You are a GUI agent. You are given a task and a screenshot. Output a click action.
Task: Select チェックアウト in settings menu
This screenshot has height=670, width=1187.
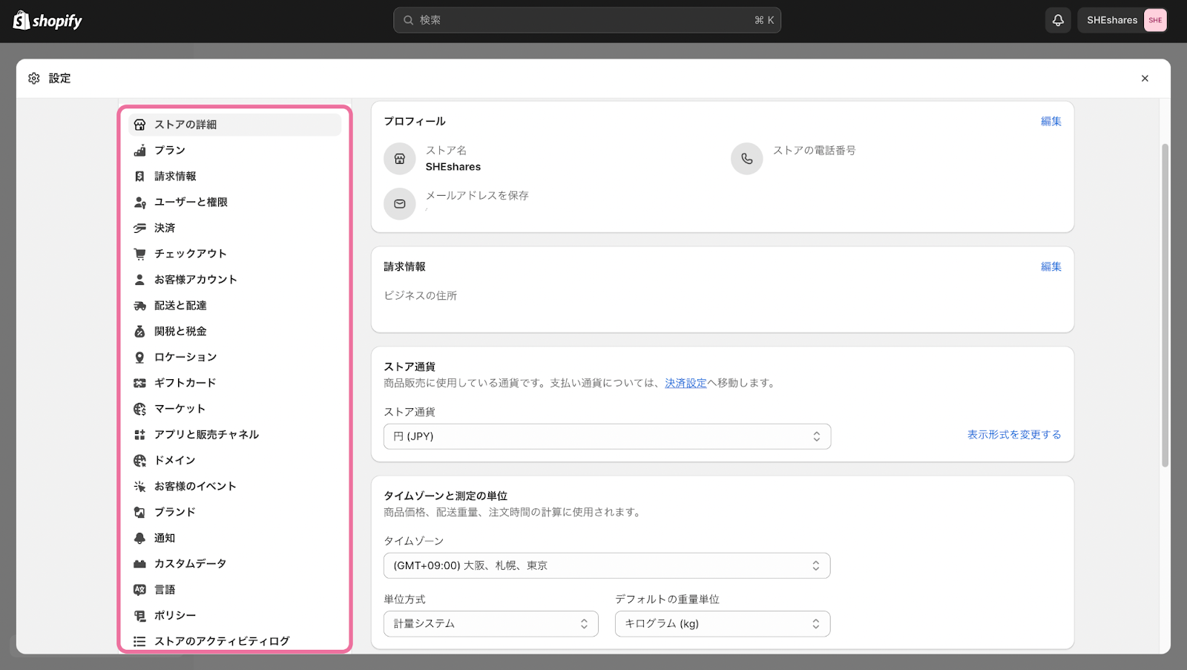234,254
